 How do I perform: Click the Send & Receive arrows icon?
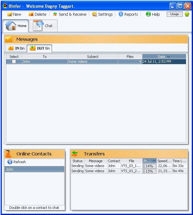coord(55,14)
